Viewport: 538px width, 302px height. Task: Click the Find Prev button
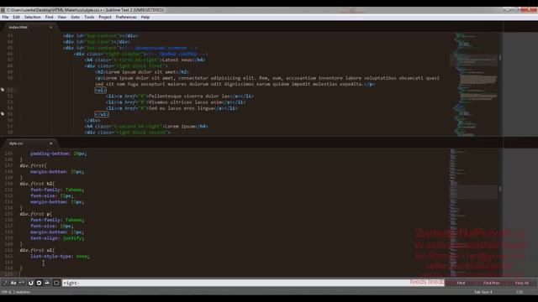(x=491, y=283)
